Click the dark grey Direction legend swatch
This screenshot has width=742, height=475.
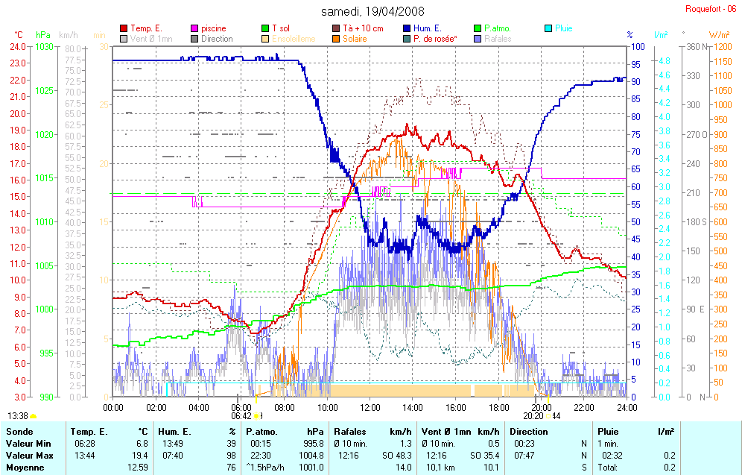click(x=194, y=39)
